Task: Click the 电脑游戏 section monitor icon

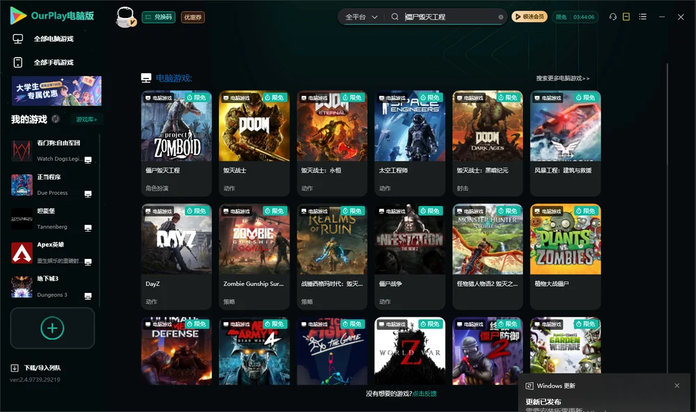Action: pos(146,78)
